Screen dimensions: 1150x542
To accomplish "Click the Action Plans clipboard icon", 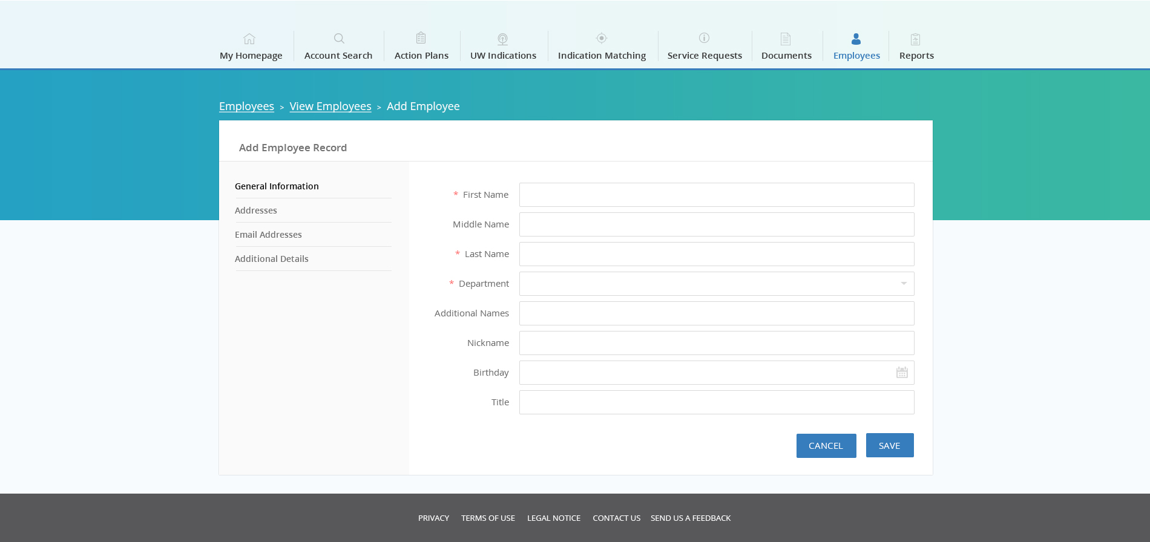I will 421,38.
